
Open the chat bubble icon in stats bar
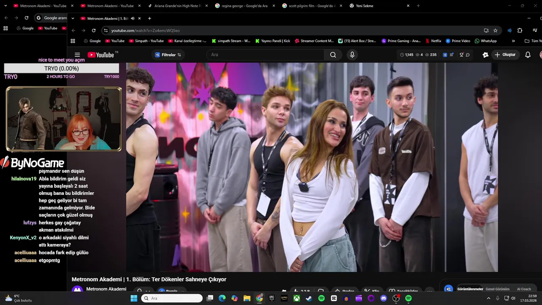pos(467,55)
